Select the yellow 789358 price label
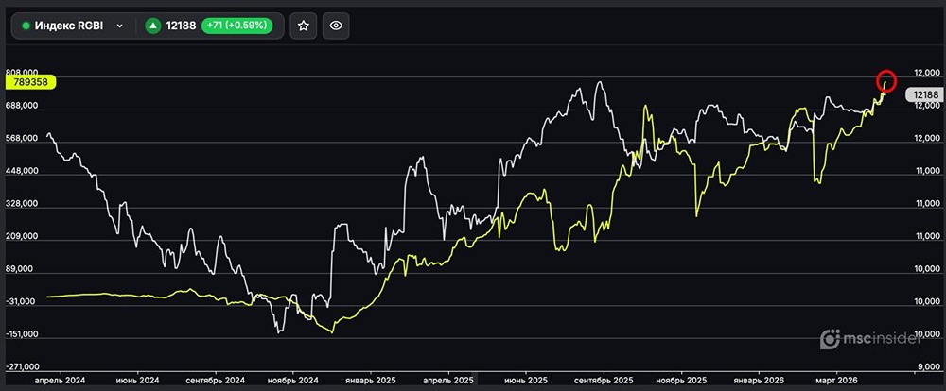Screen dimensions: 946x391 31,82
